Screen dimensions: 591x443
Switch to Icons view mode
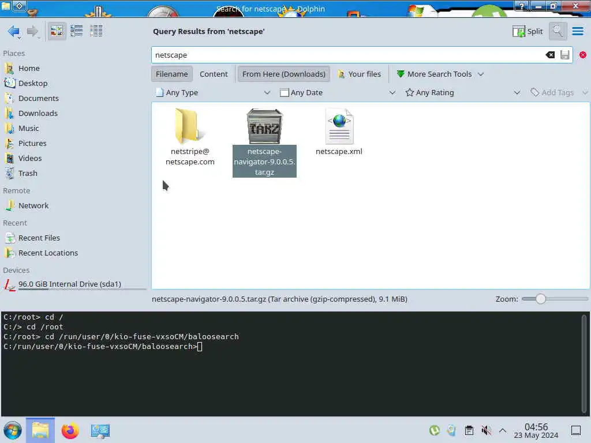click(57, 31)
